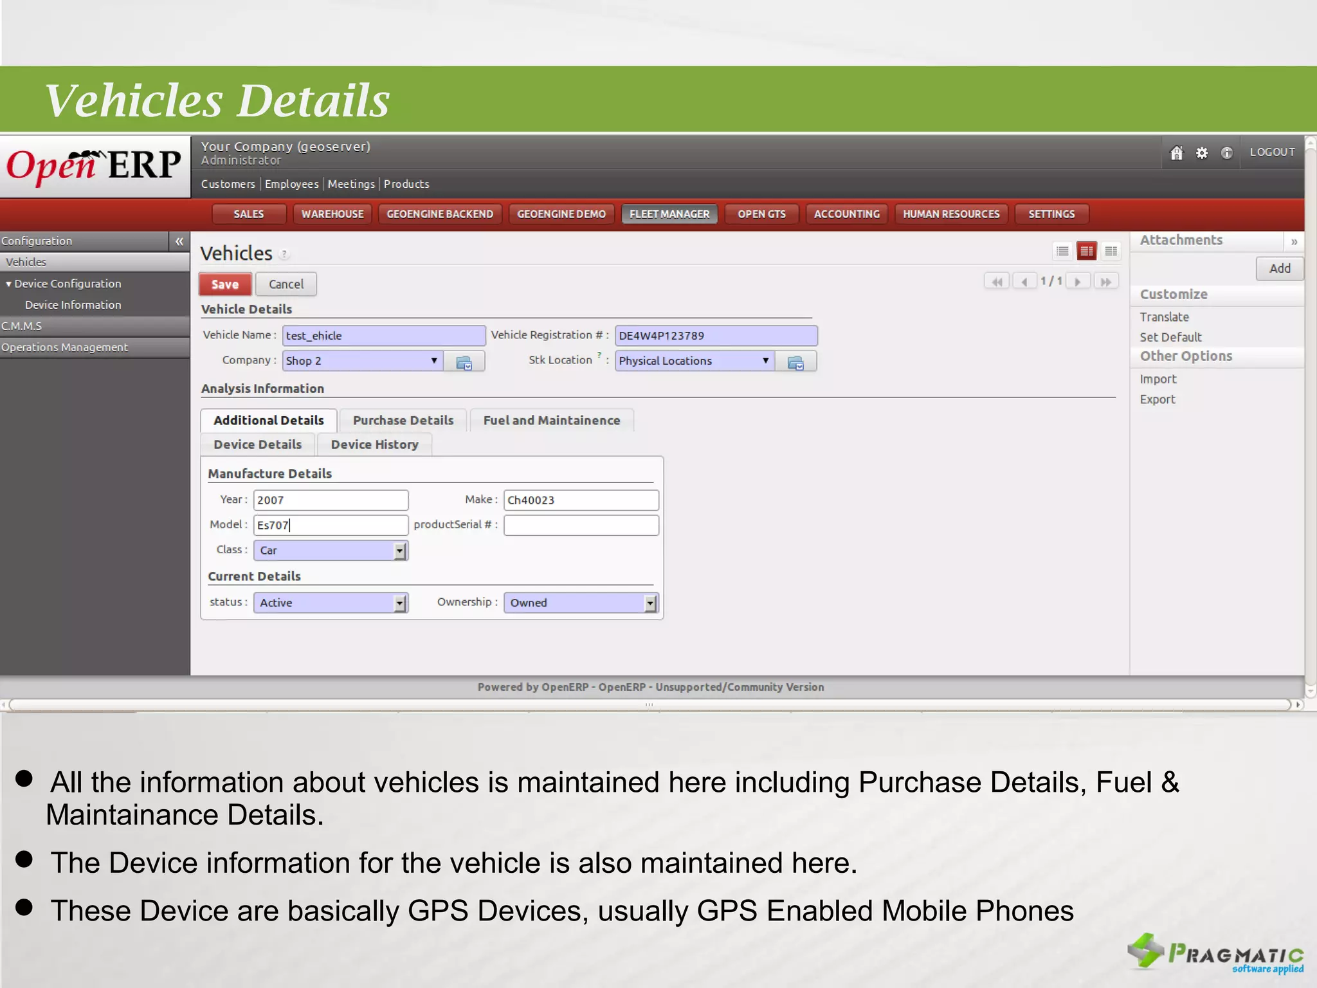The width and height of the screenshot is (1317, 988).
Task: Switch to Device History tab
Action: tap(375, 445)
